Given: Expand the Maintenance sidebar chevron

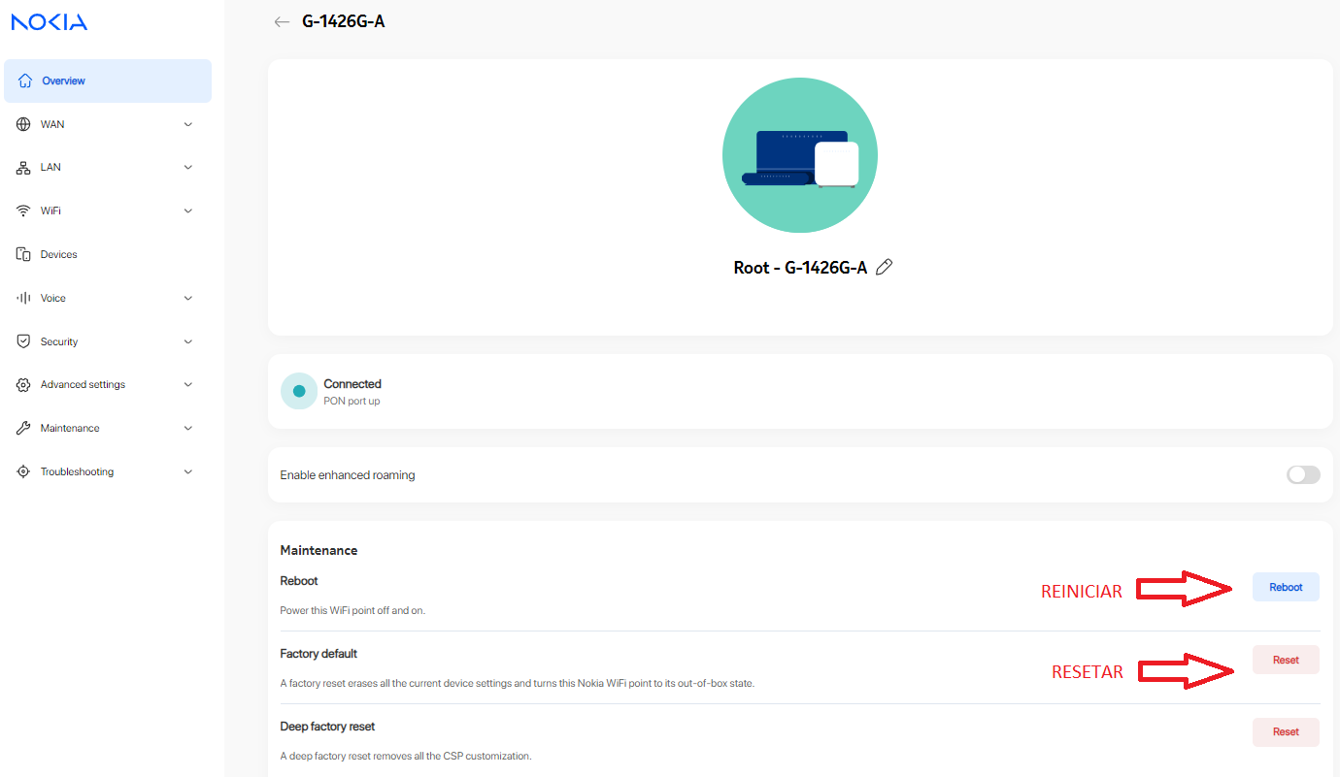Looking at the screenshot, I should [x=188, y=428].
